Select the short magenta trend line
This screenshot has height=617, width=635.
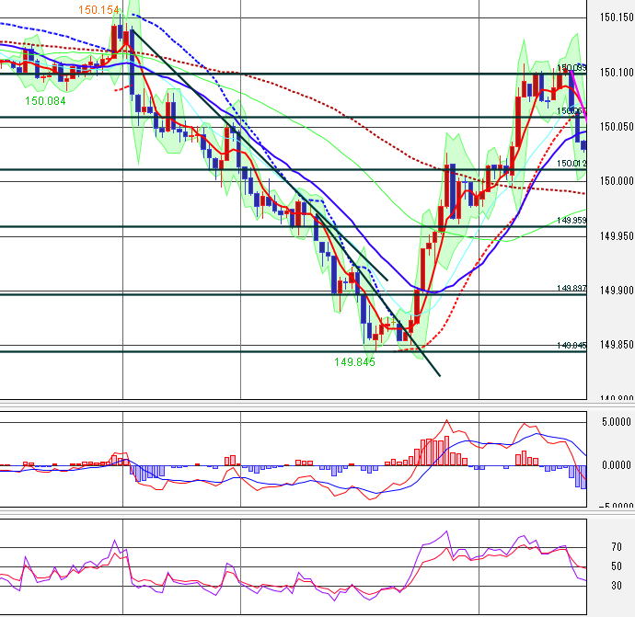(x=578, y=96)
